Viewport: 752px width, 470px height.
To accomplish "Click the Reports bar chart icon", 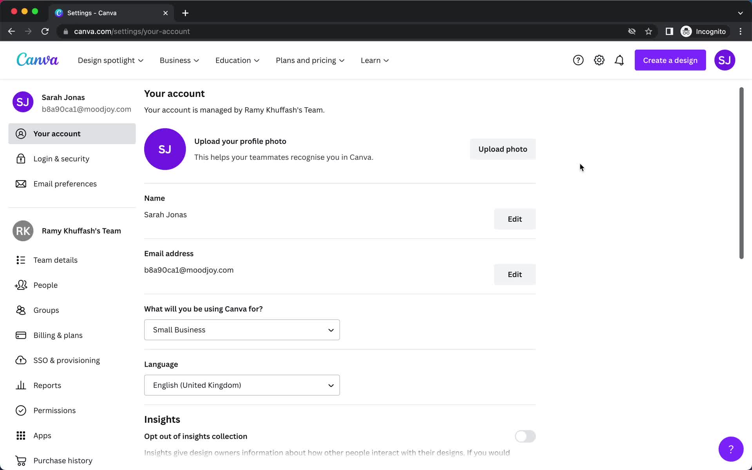I will pyautogui.click(x=21, y=385).
